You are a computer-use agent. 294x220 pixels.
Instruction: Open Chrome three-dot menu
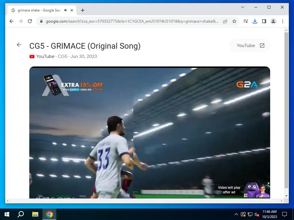point(283,21)
